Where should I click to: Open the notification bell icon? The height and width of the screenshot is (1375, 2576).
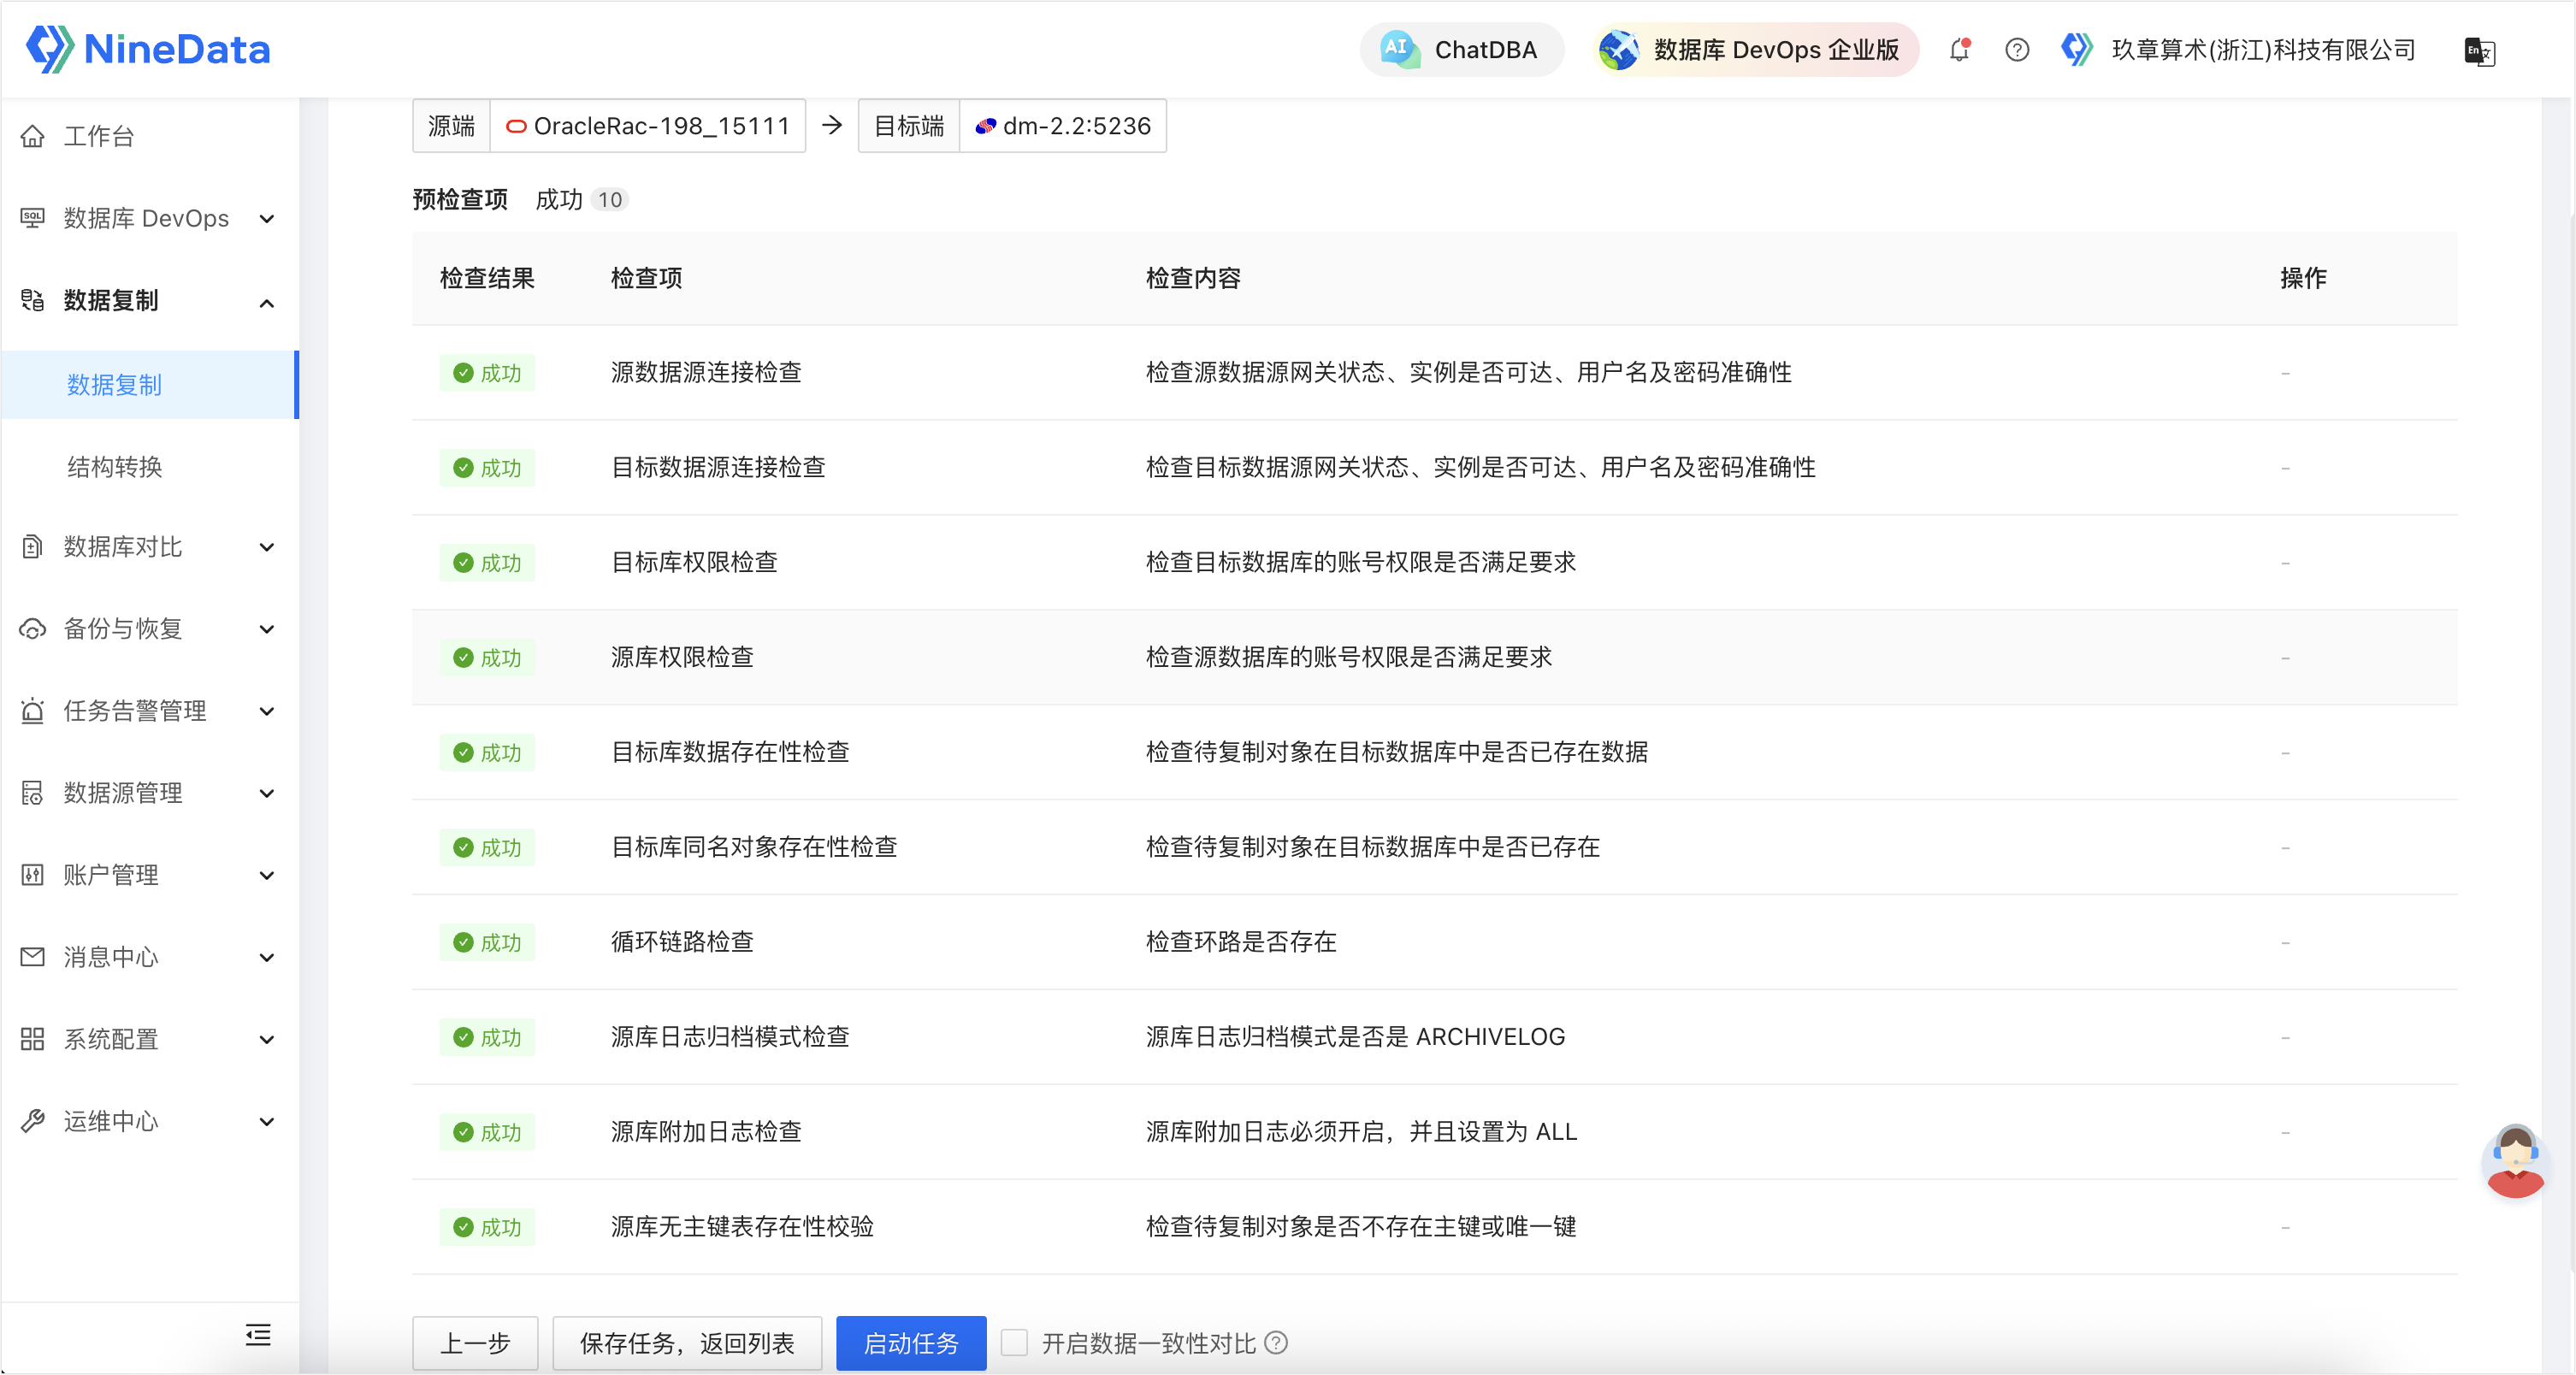pos(1959,49)
